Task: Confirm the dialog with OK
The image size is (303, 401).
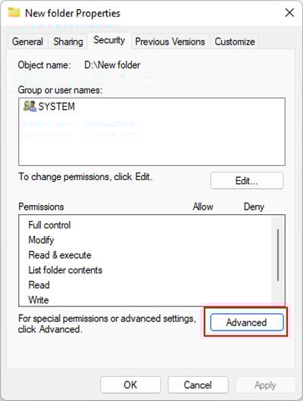Action: point(130,384)
